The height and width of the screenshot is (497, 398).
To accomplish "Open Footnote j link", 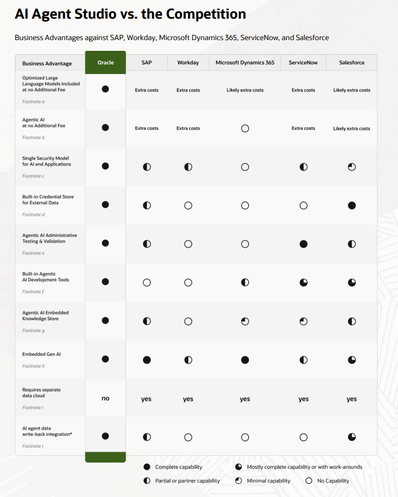I will point(33,446).
